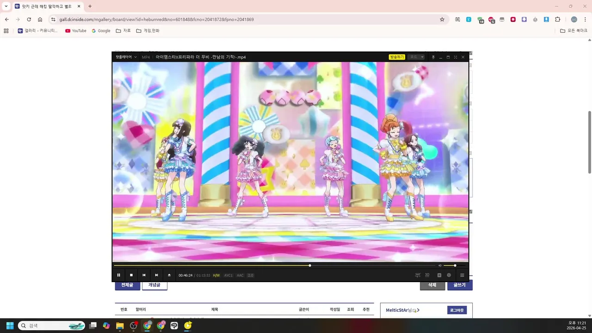Screen dimensions: 592x333
Task: Switch to the 개념글 tab
Action: [154, 285]
